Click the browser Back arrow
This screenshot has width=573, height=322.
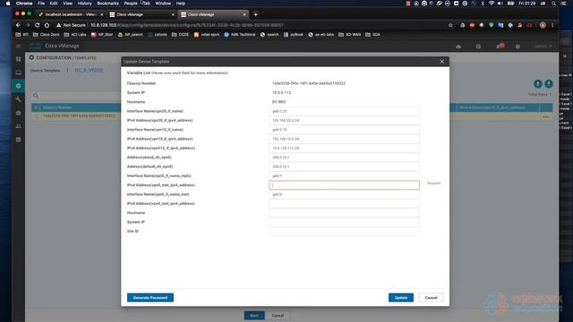pyautogui.click(x=18, y=25)
